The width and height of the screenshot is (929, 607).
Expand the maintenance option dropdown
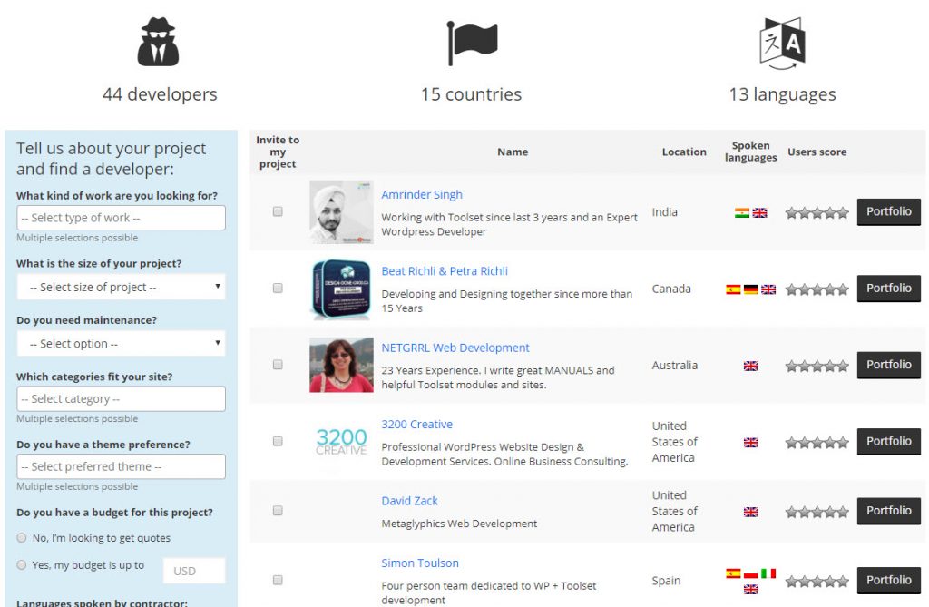pyautogui.click(x=121, y=344)
